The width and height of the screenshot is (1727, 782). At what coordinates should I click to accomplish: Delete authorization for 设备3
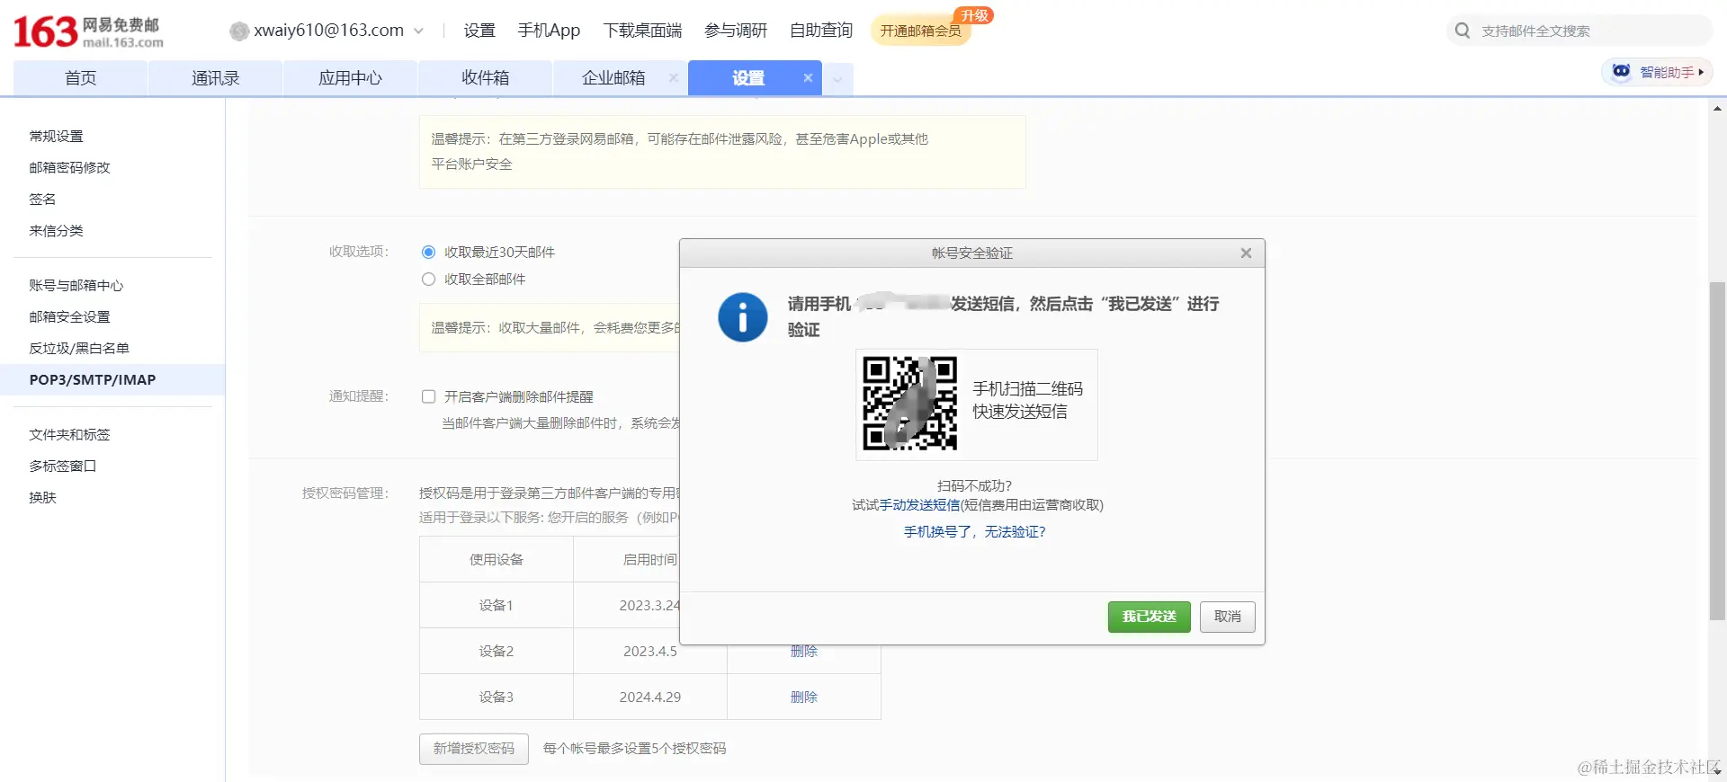tap(804, 697)
